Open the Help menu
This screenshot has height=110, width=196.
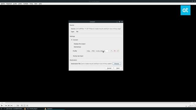coord(40,4)
